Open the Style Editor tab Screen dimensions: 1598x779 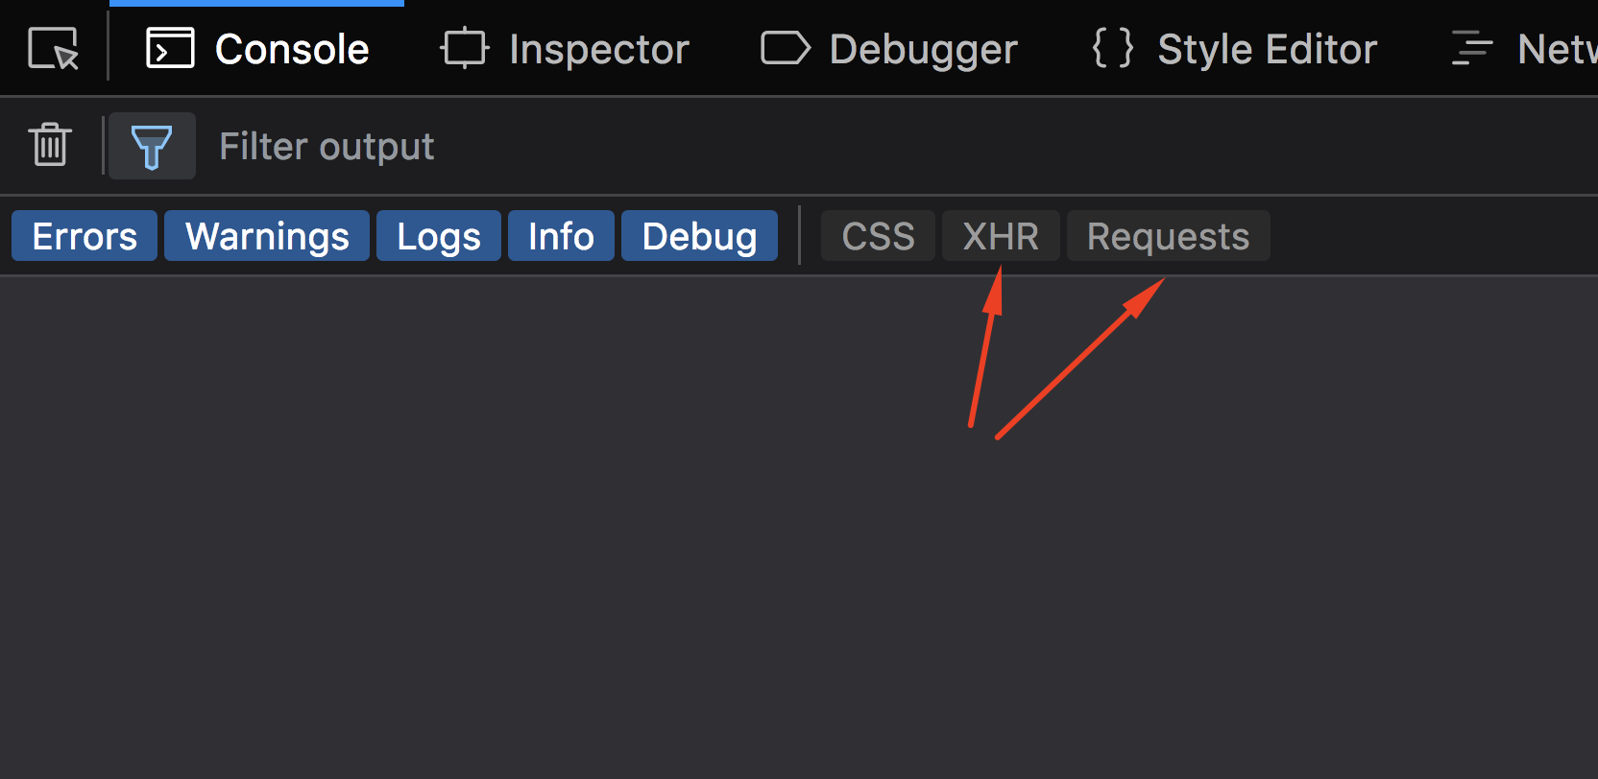click(x=1235, y=48)
